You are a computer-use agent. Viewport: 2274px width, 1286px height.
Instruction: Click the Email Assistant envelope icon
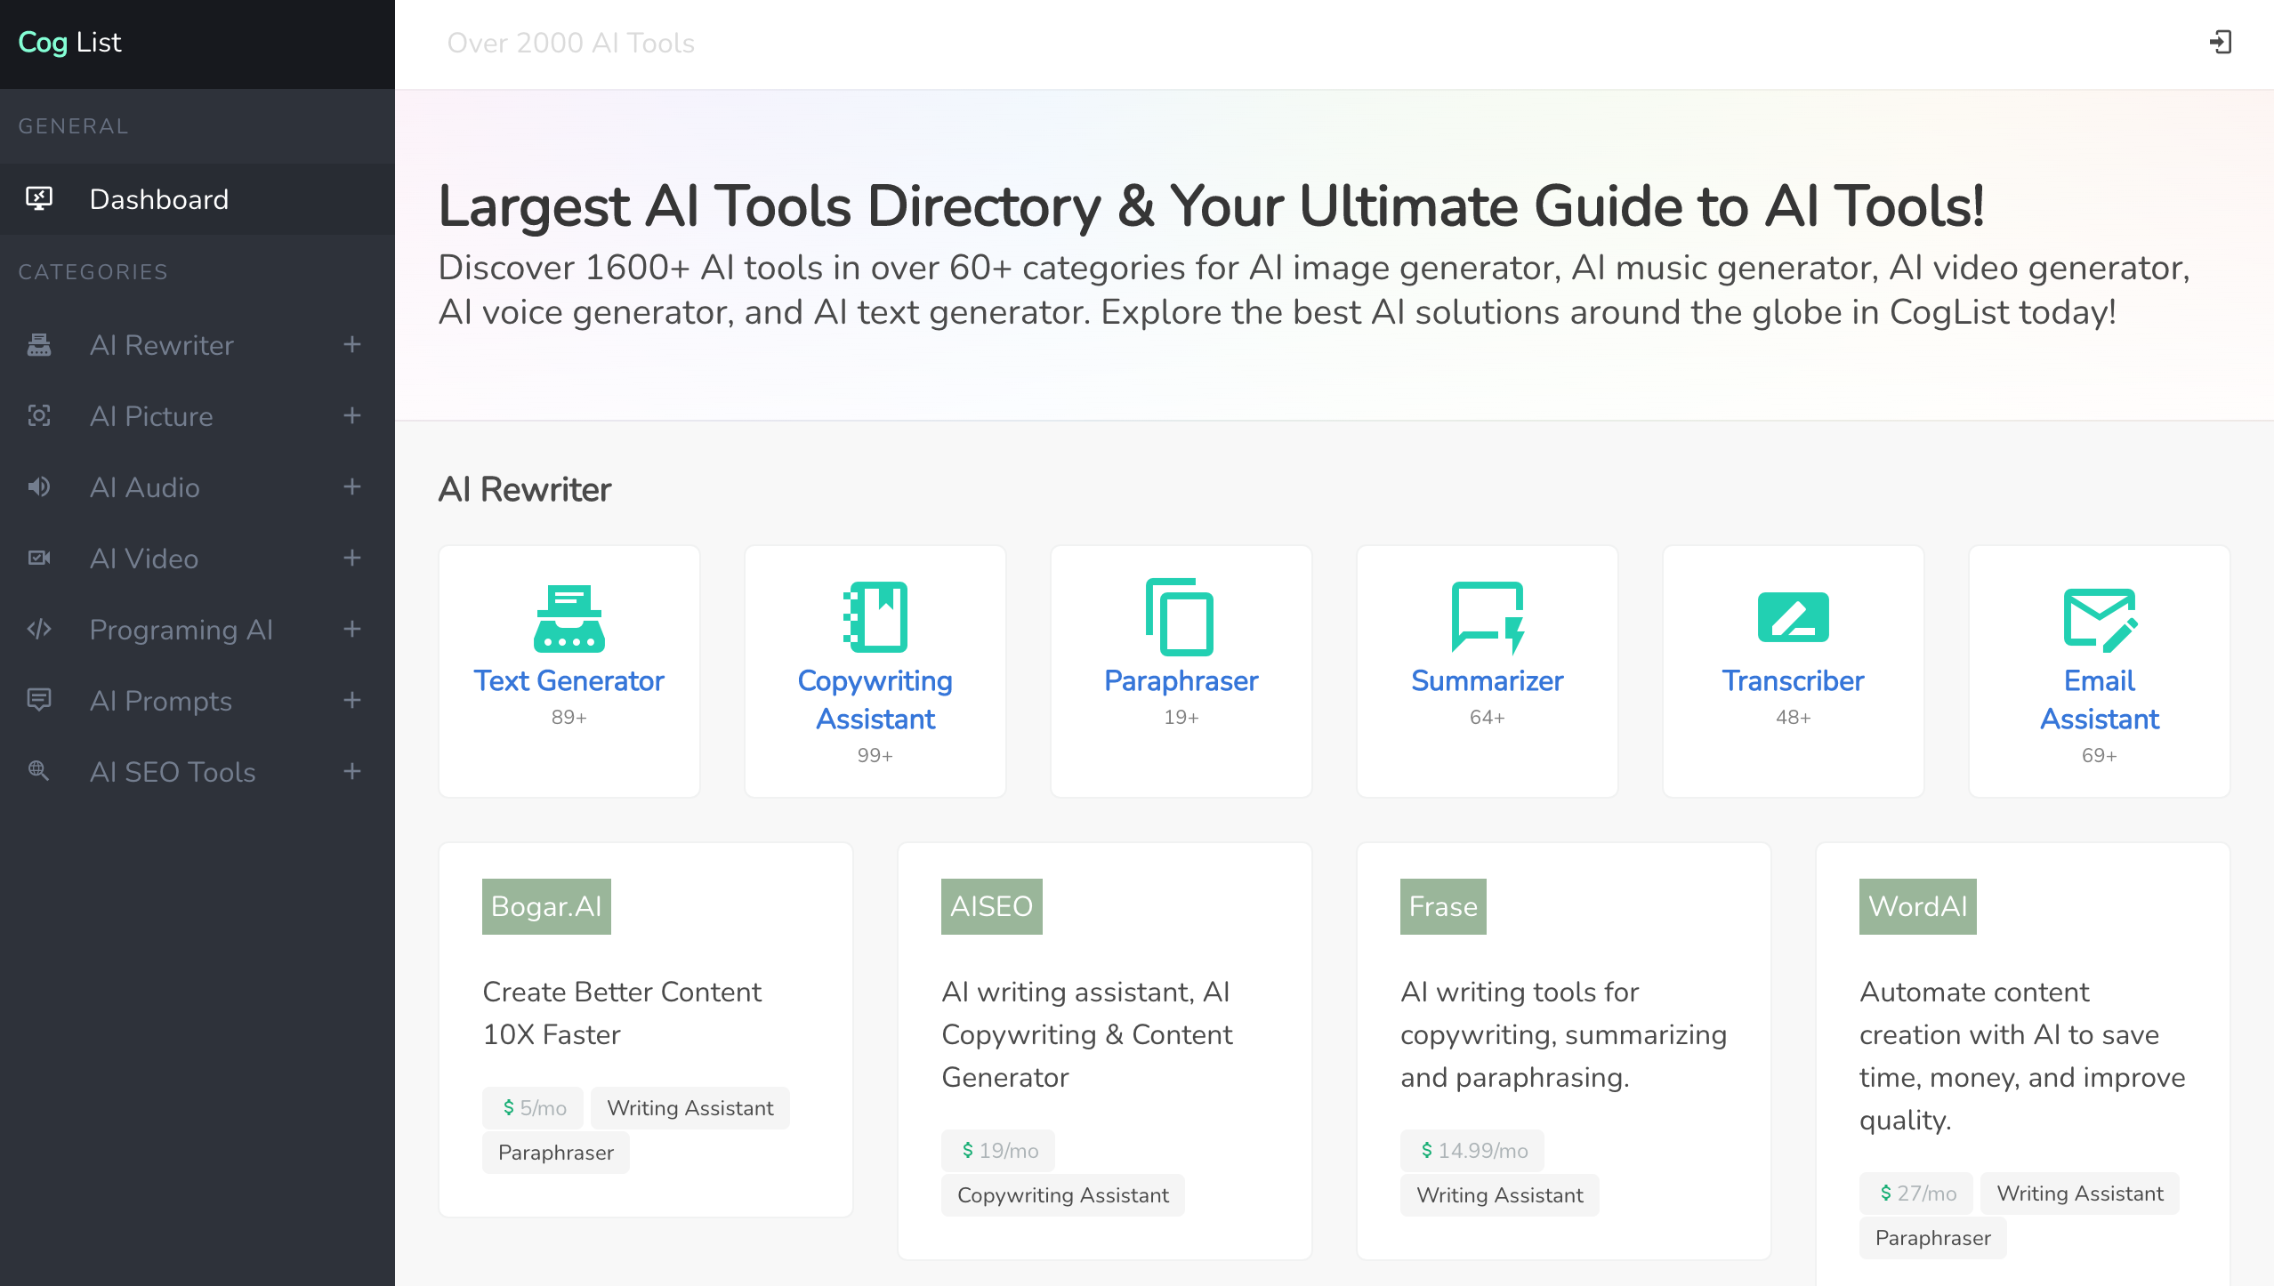(x=2100, y=620)
